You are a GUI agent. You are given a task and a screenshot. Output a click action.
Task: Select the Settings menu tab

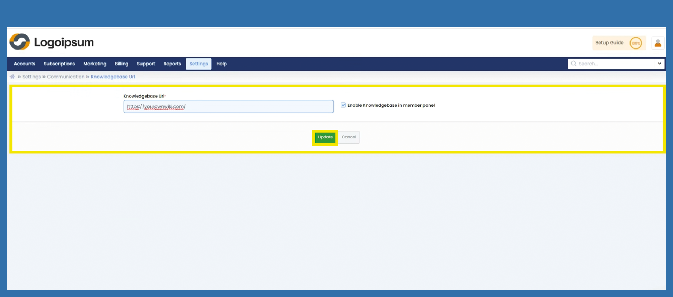(199, 64)
